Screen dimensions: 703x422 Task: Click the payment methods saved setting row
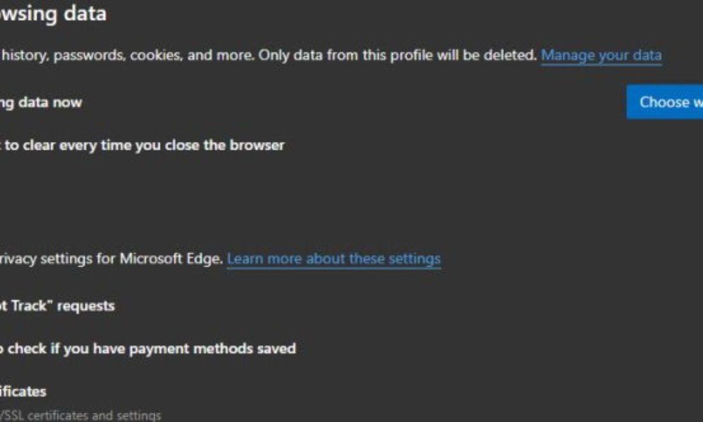tap(146, 349)
